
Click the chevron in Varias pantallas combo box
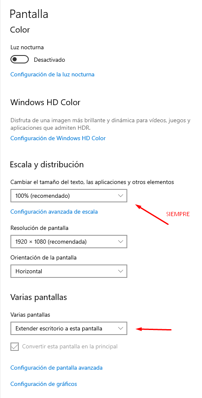click(x=121, y=328)
